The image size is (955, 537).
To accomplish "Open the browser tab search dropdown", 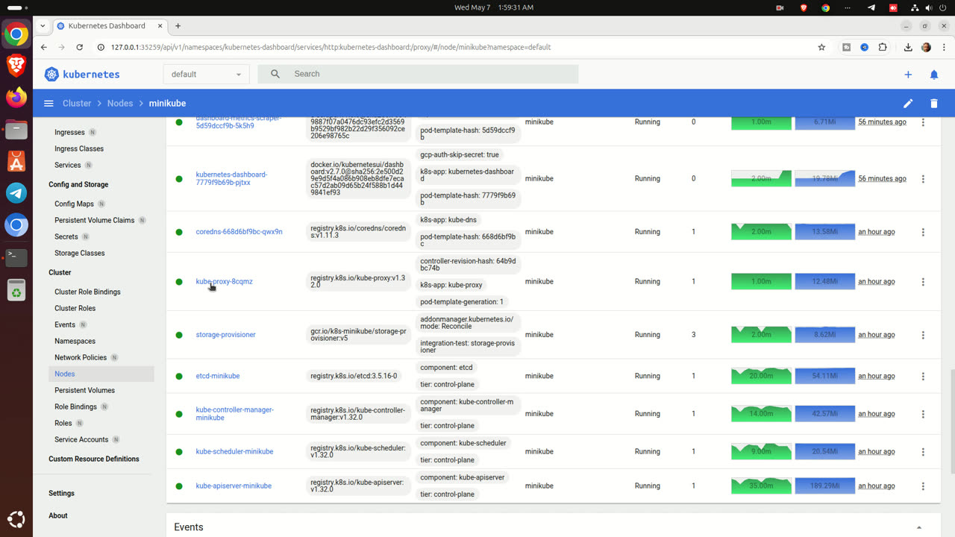I will click(43, 25).
